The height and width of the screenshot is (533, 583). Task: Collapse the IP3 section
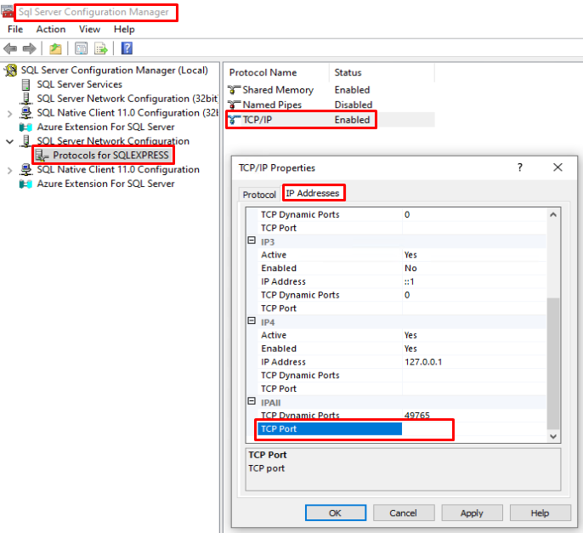click(x=252, y=241)
